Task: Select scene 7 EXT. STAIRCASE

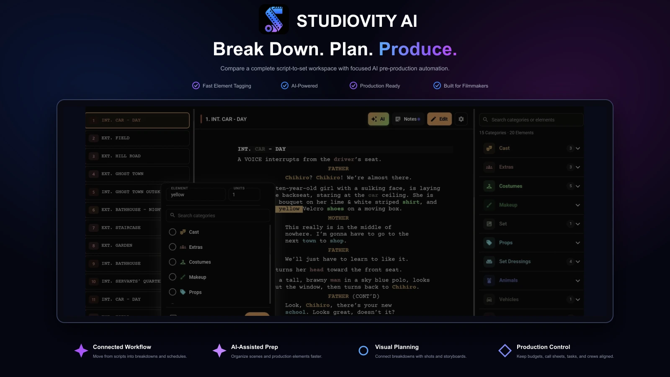Action: (x=124, y=228)
